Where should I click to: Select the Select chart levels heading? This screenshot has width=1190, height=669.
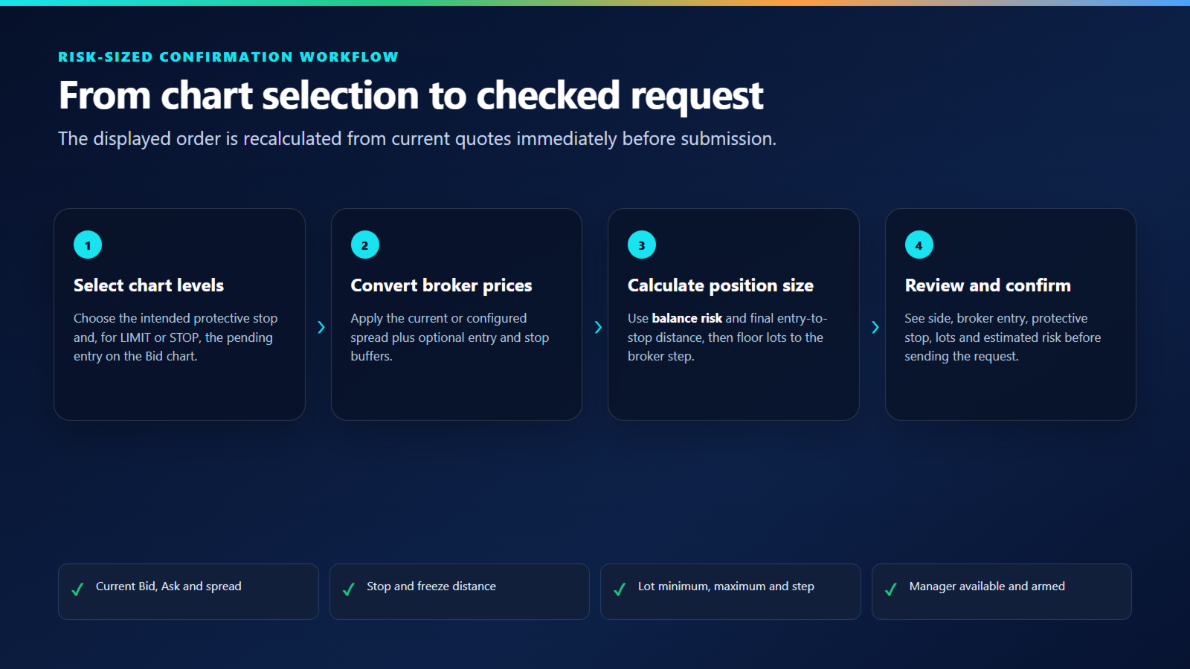point(149,285)
